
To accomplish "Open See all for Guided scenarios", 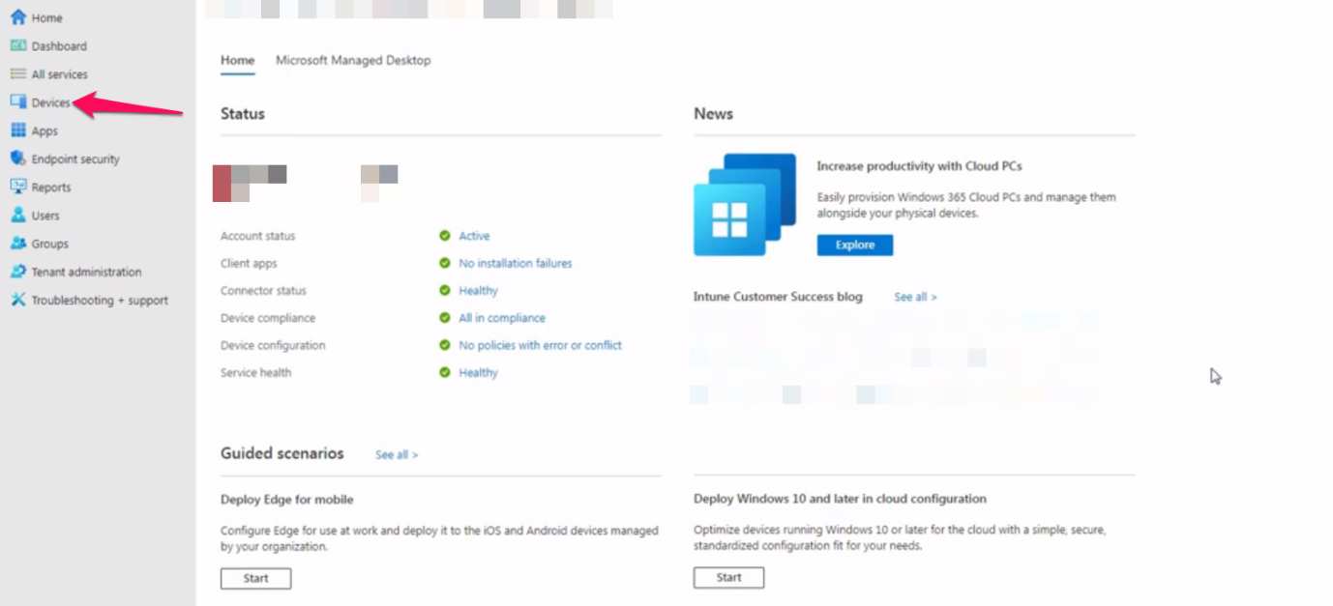I will point(397,454).
